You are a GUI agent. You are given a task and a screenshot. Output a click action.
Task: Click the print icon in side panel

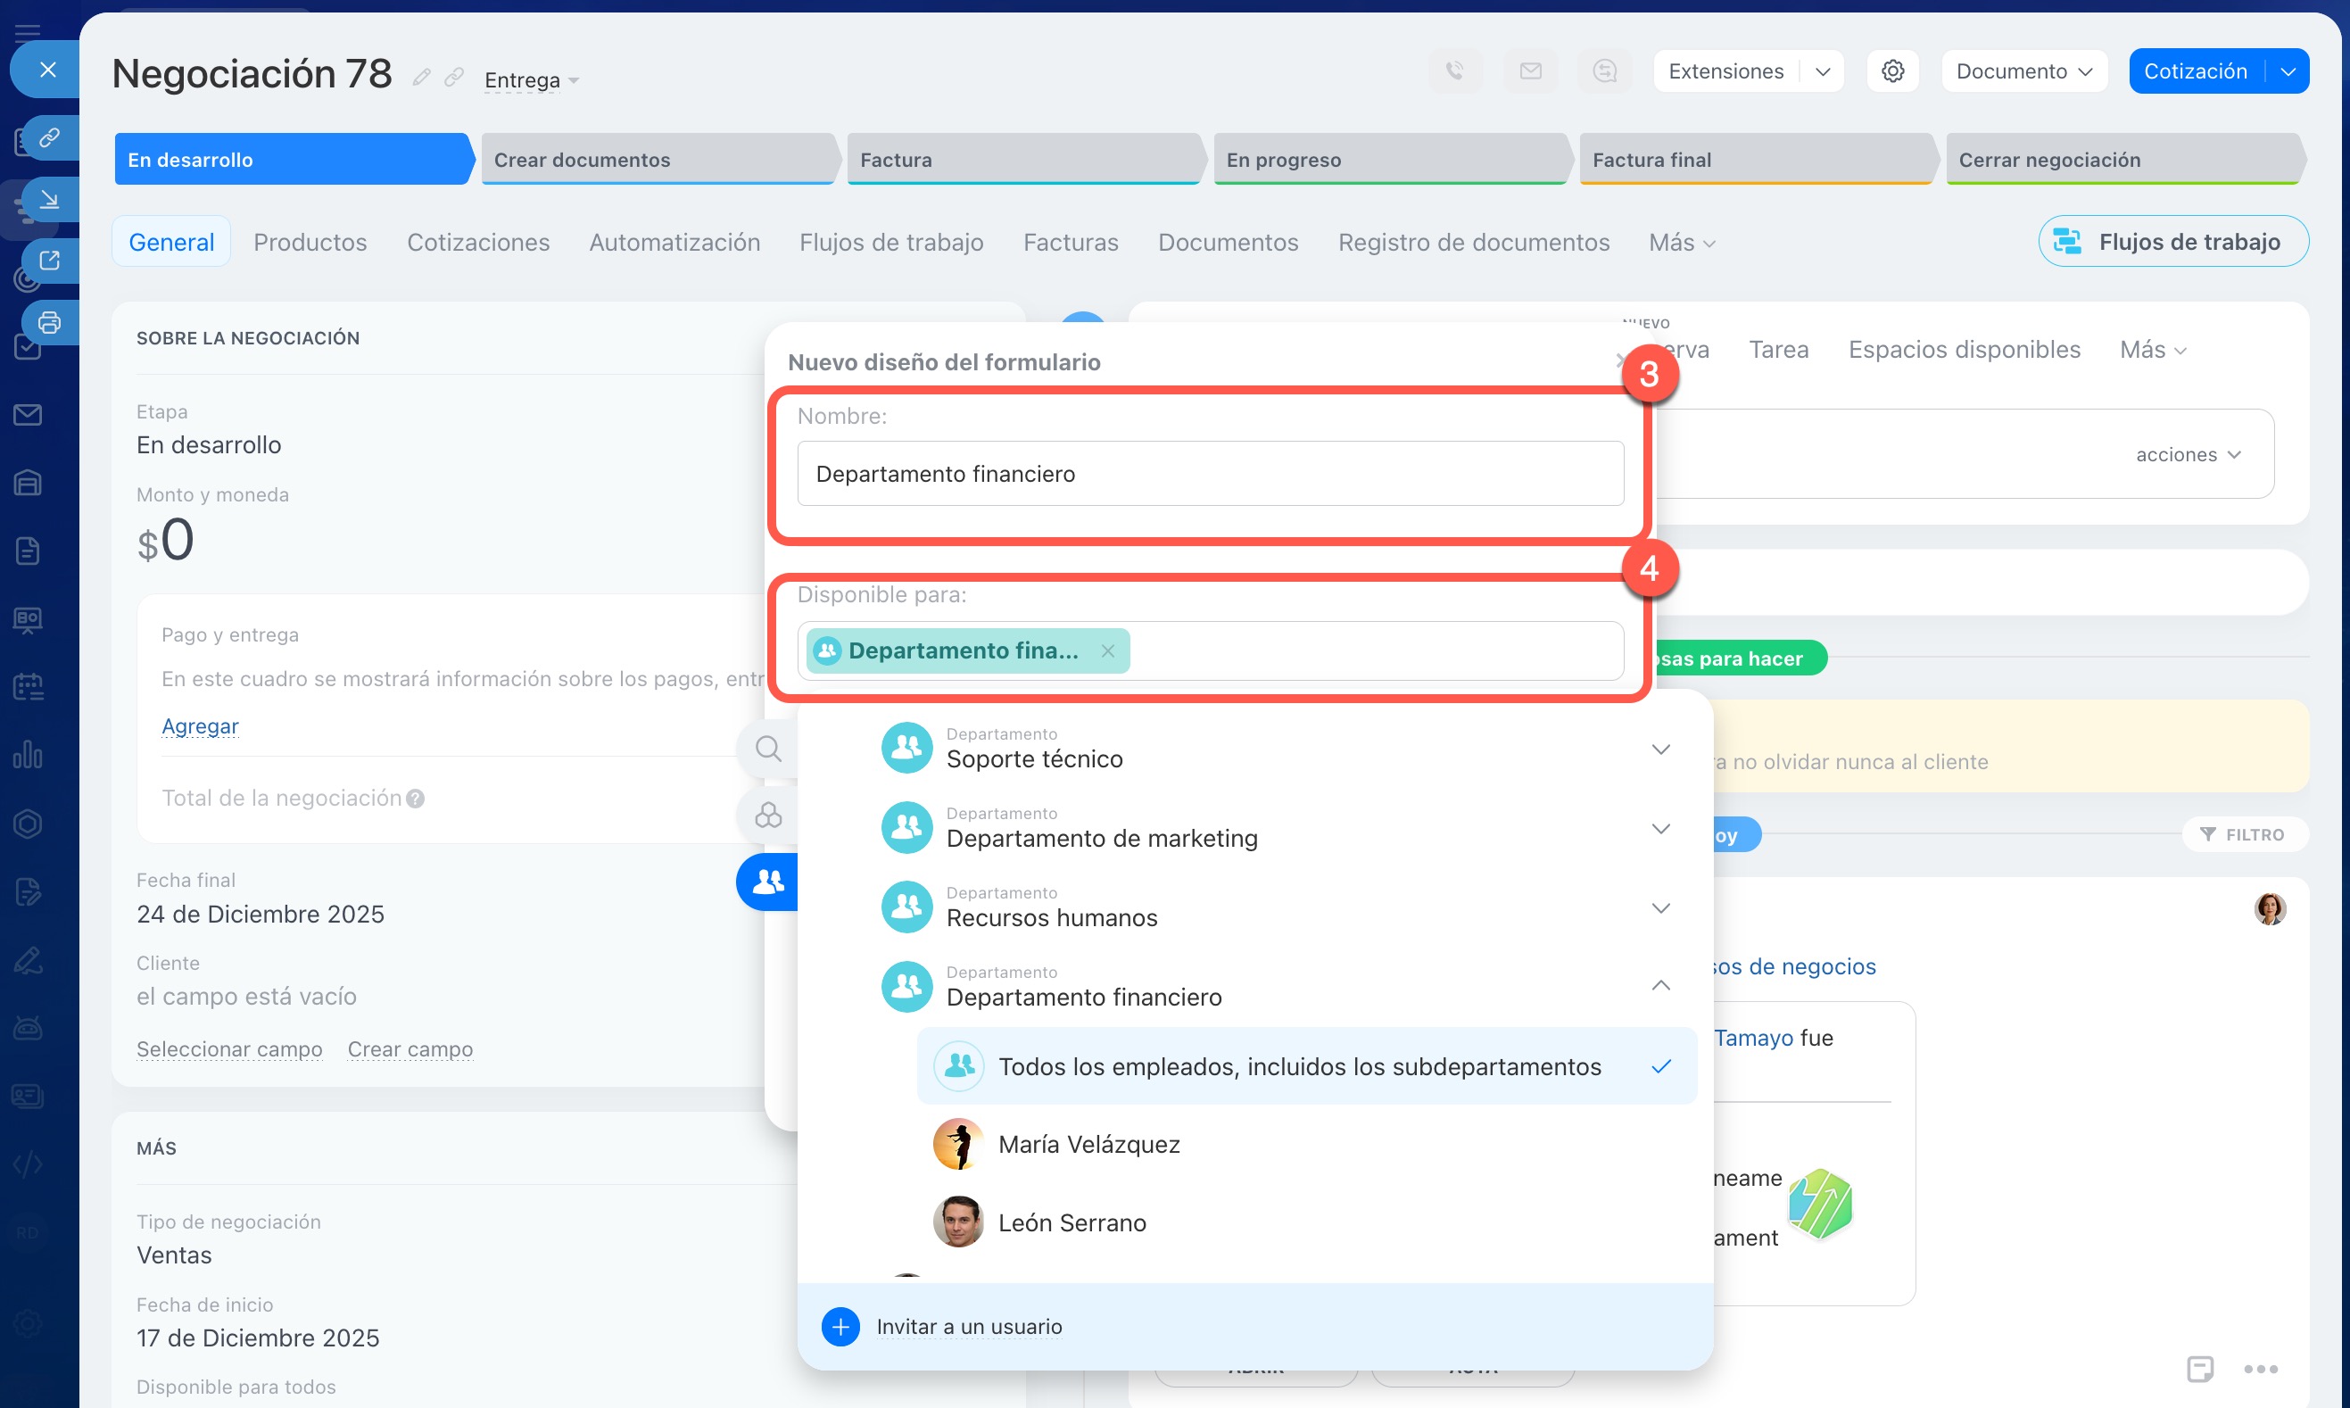click(x=48, y=323)
